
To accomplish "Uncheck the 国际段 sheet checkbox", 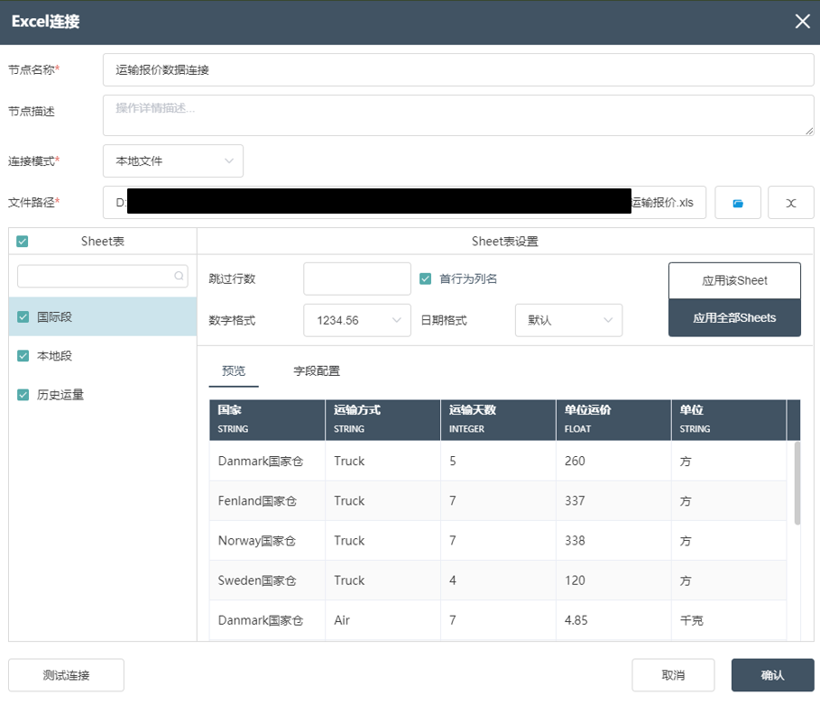I will click(23, 316).
